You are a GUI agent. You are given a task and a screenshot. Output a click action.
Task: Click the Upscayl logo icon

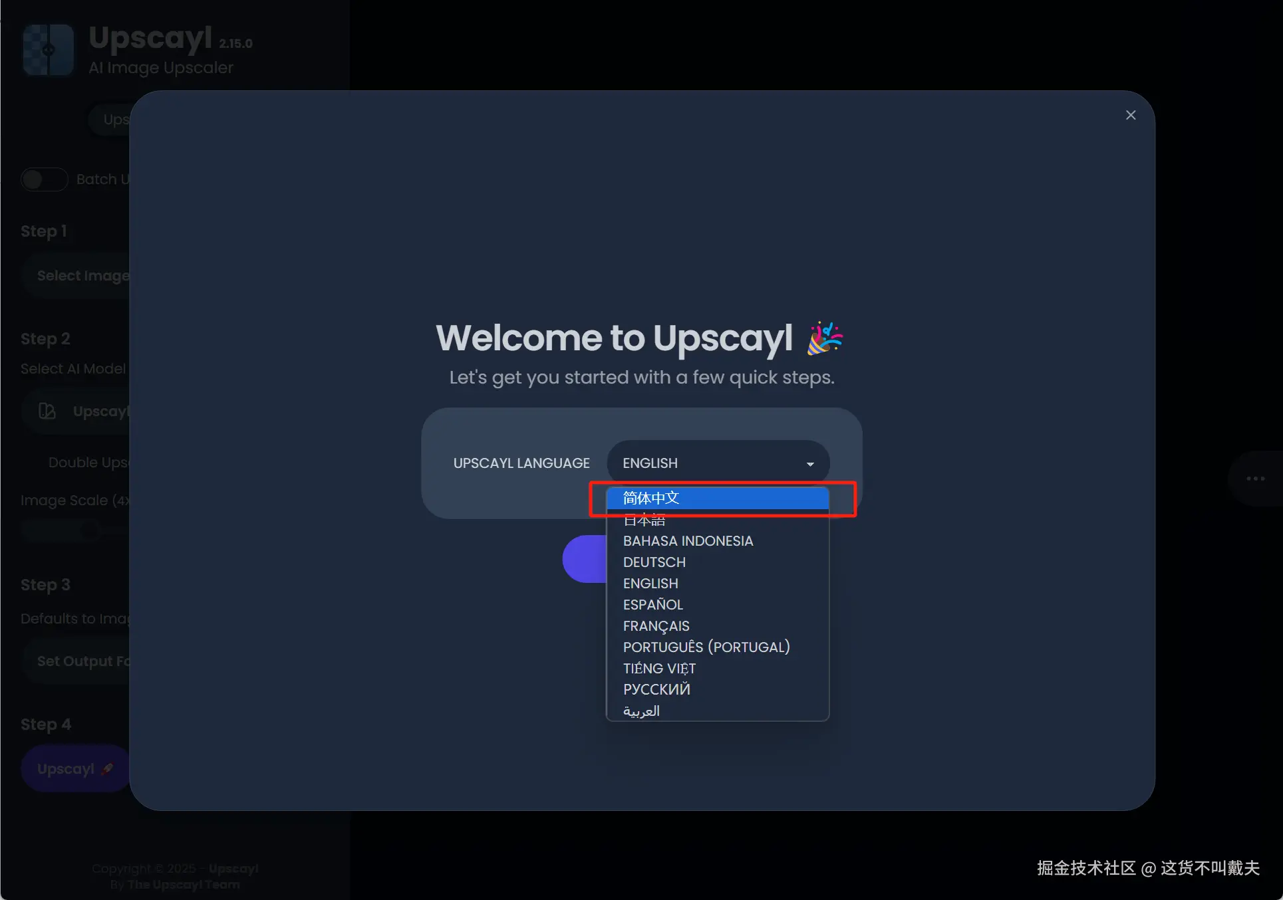[x=48, y=50]
